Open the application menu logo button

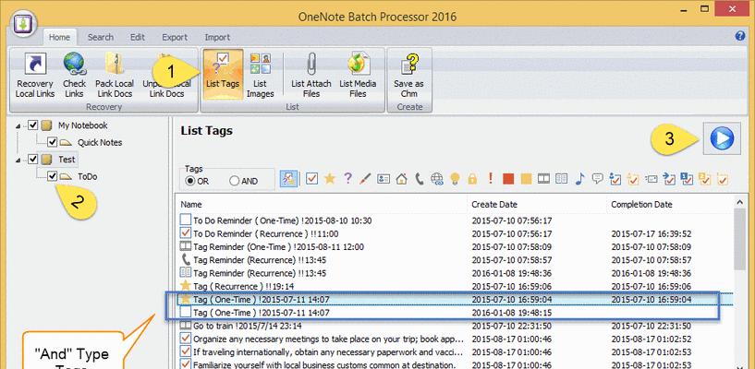click(x=22, y=25)
